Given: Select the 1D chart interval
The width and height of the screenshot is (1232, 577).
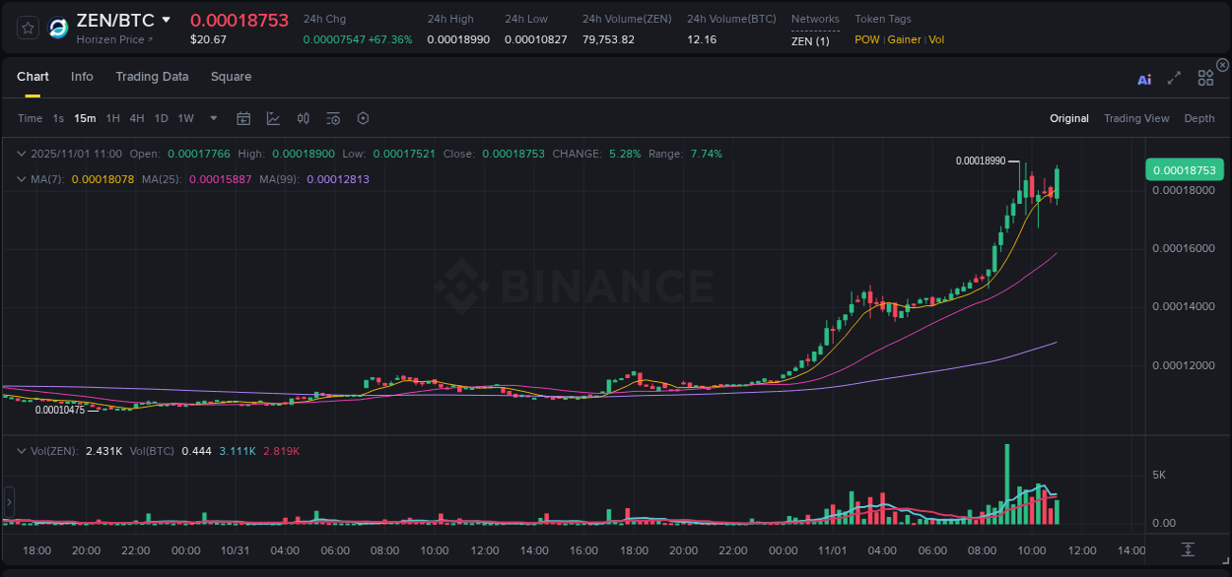Looking at the screenshot, I should click(161, 118).
